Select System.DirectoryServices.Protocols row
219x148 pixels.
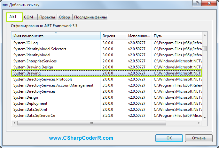click(107, 79)
